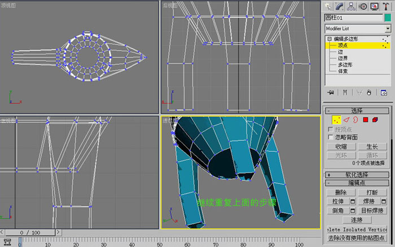Toggle 按顶点 checkbox
Viewport: 395px width, 247px height.
click(331, 129)
